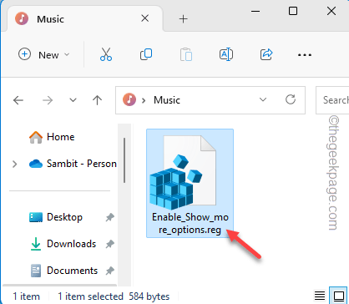349x304 pixels.
Task: Open Home in the navigation pane
Action: 52,137
